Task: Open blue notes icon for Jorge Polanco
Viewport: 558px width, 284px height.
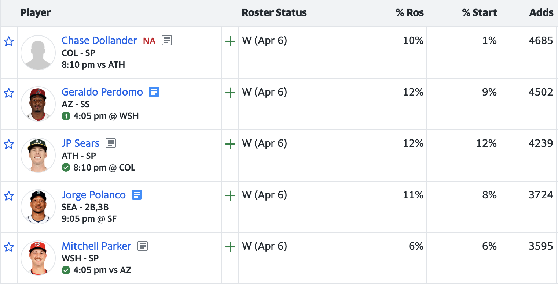Action: click(x=137, y=195)
